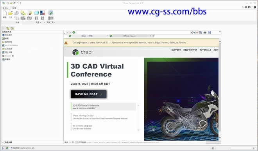Open the File menu
Screen dimensions: 258x151
[x=5, y=8]
